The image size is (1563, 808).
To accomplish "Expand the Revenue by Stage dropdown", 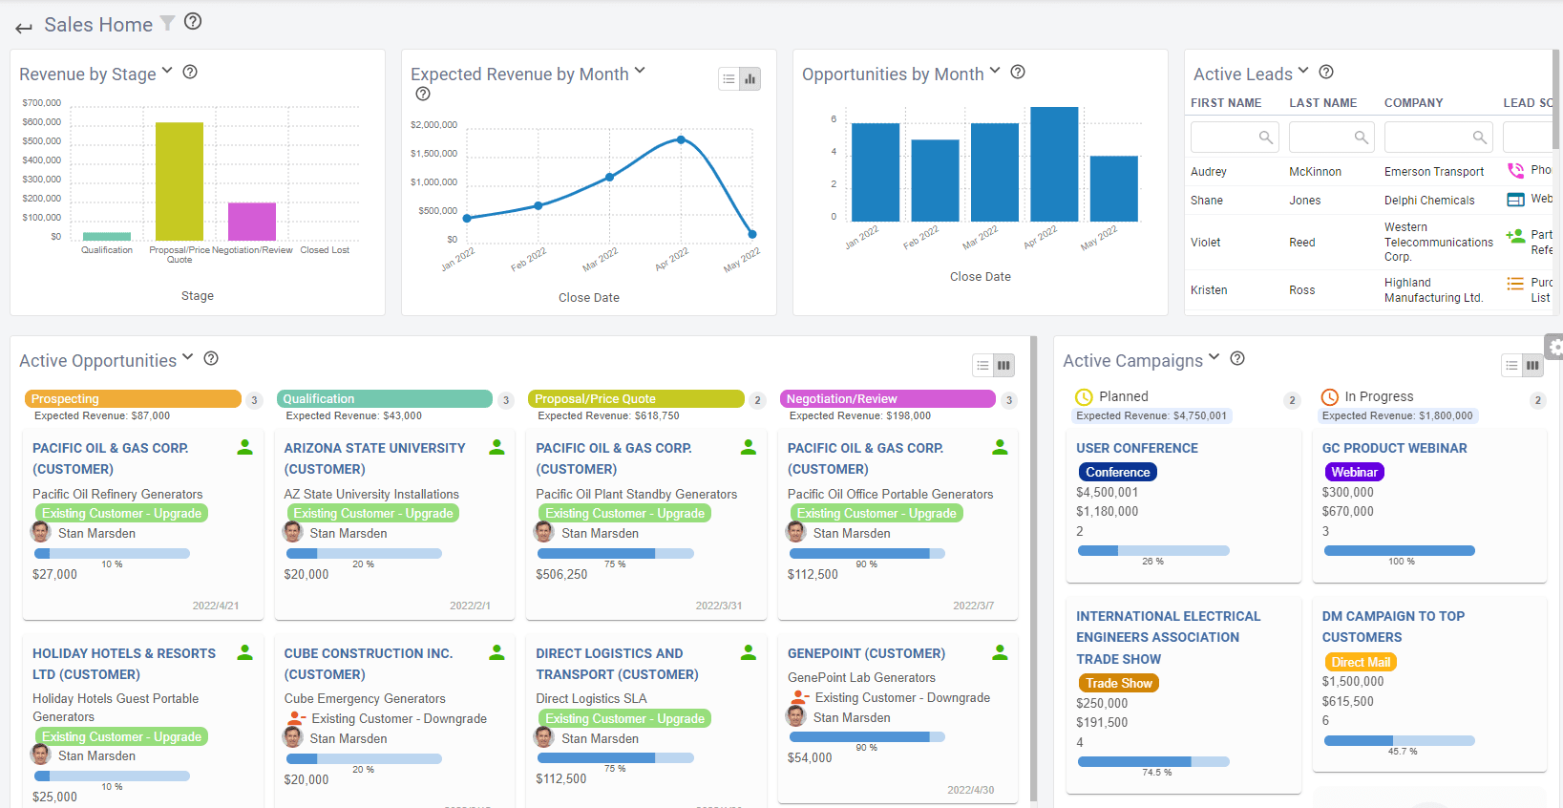I will pyautogui.click(x=167, y=71).
